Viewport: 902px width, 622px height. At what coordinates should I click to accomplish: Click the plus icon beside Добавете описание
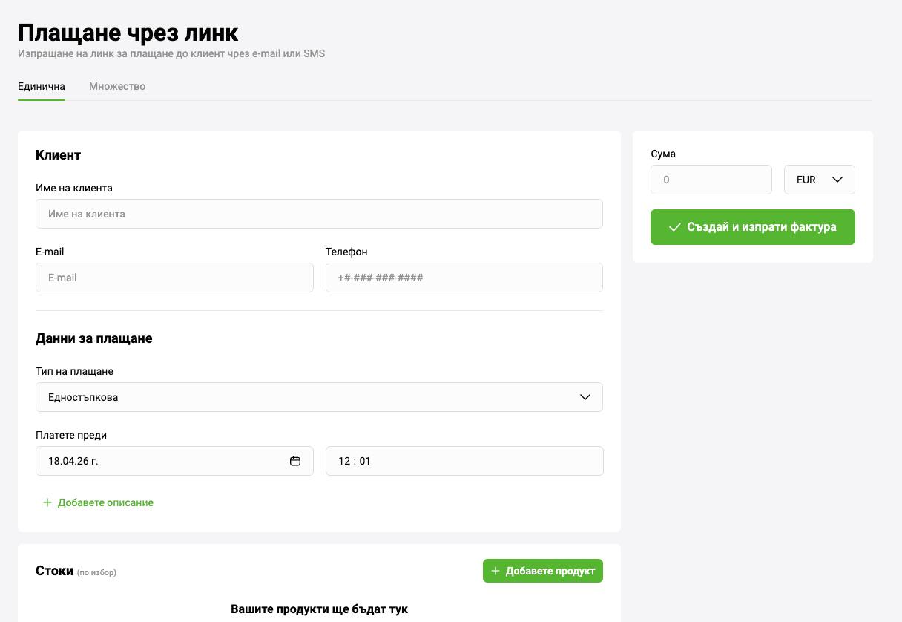tap(47, 502)
